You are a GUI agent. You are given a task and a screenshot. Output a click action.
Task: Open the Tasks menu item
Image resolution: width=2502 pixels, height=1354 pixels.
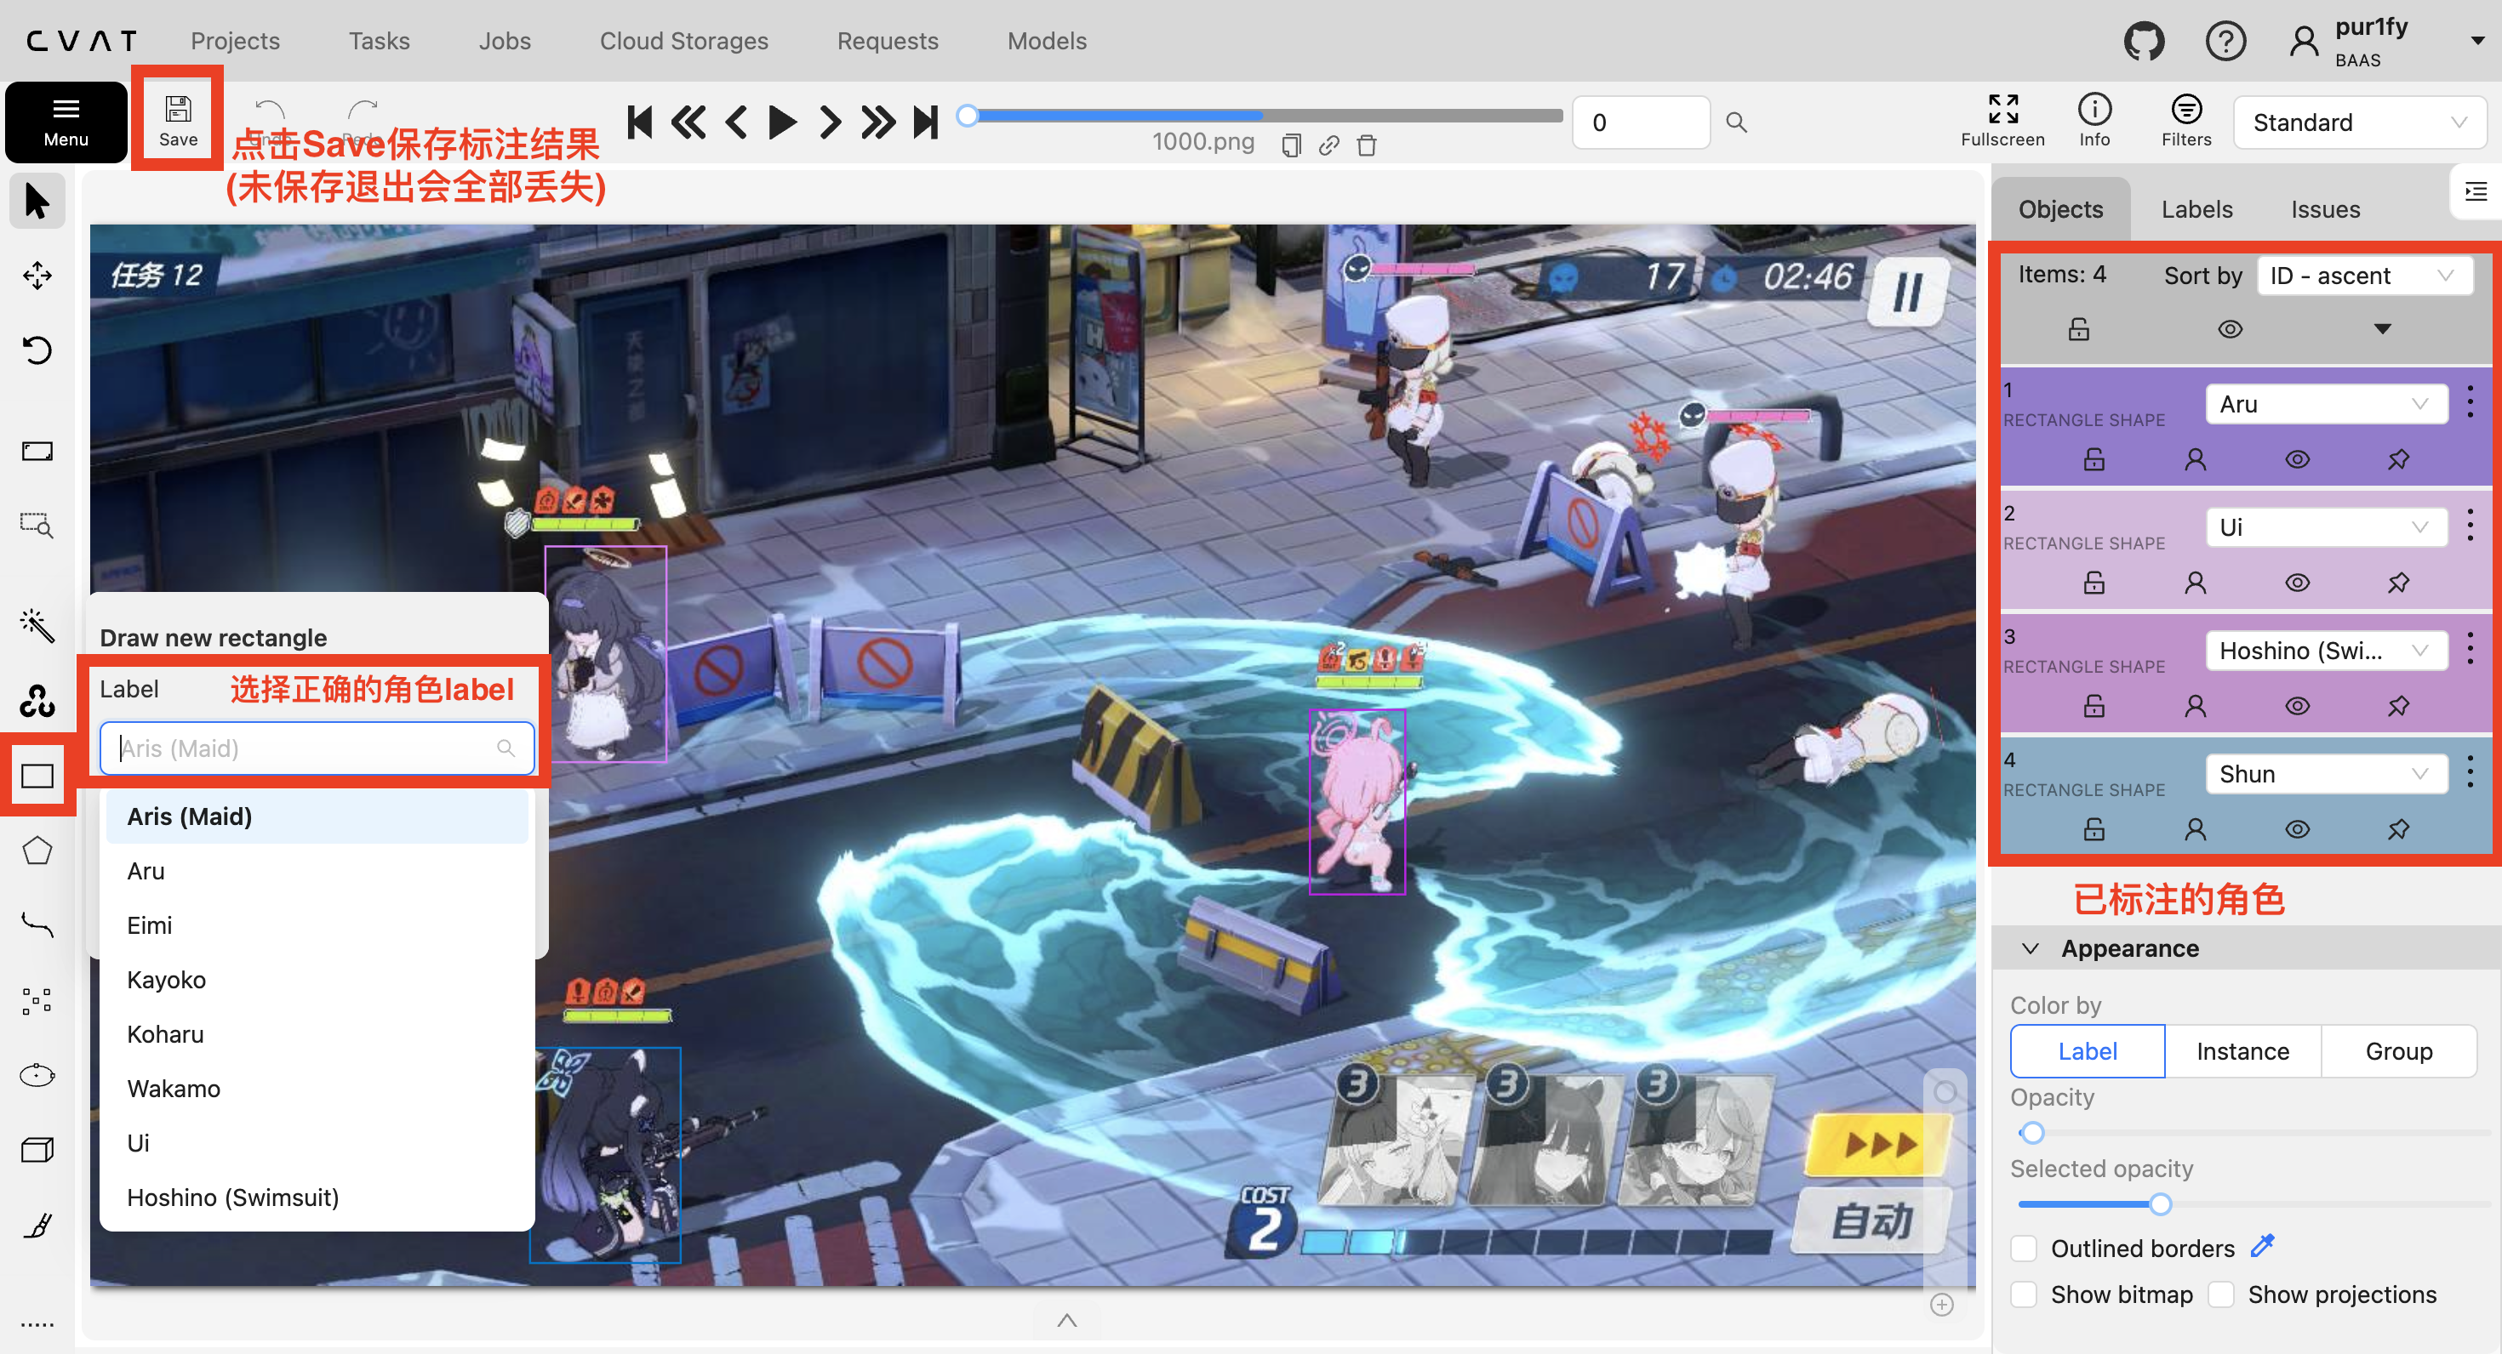[x=379, y=41]
